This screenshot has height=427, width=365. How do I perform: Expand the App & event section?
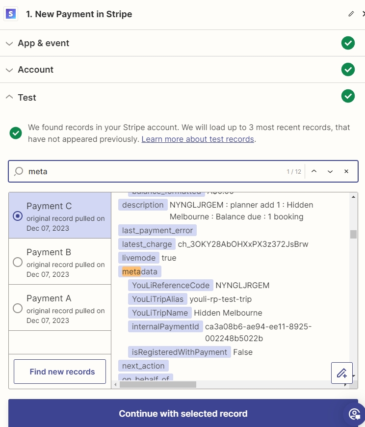click(x=9, y=43)
